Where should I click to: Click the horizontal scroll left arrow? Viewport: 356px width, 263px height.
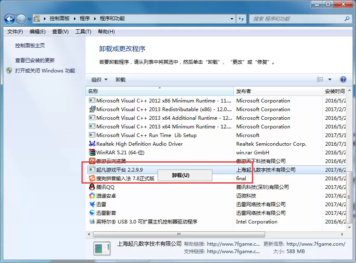[x=89, y=234]
